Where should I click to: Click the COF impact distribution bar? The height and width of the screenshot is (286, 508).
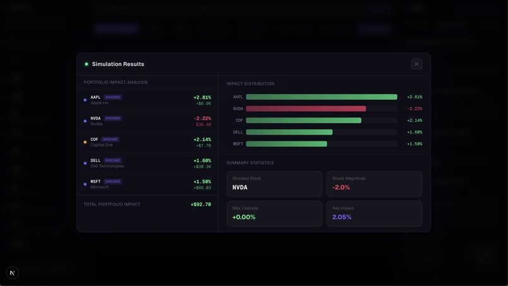pyautogui.click(x=304, y=120)
